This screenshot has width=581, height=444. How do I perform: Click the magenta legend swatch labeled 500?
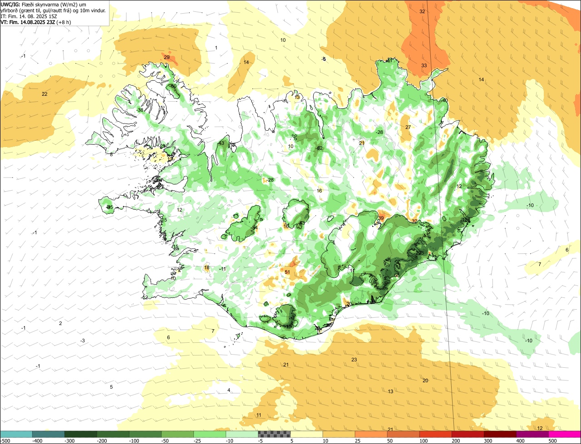[564, 434]
